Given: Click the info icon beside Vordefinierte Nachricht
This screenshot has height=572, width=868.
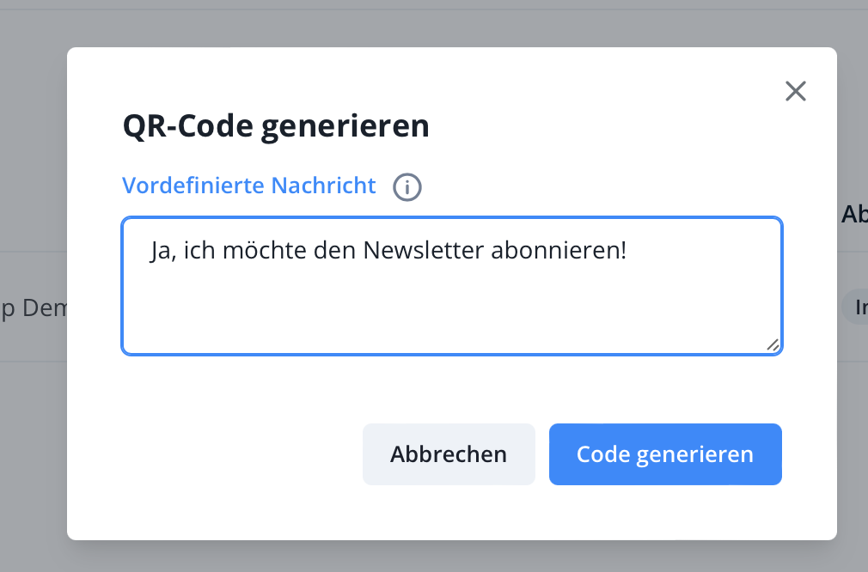Looking at the screenshot, I should tap(407, 186).
